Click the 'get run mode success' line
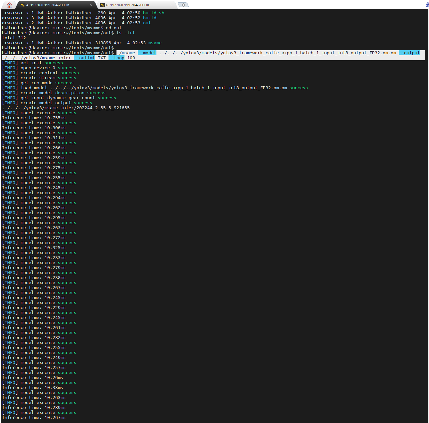Viewport: 429px width, 423px height. tap(38, 83)
